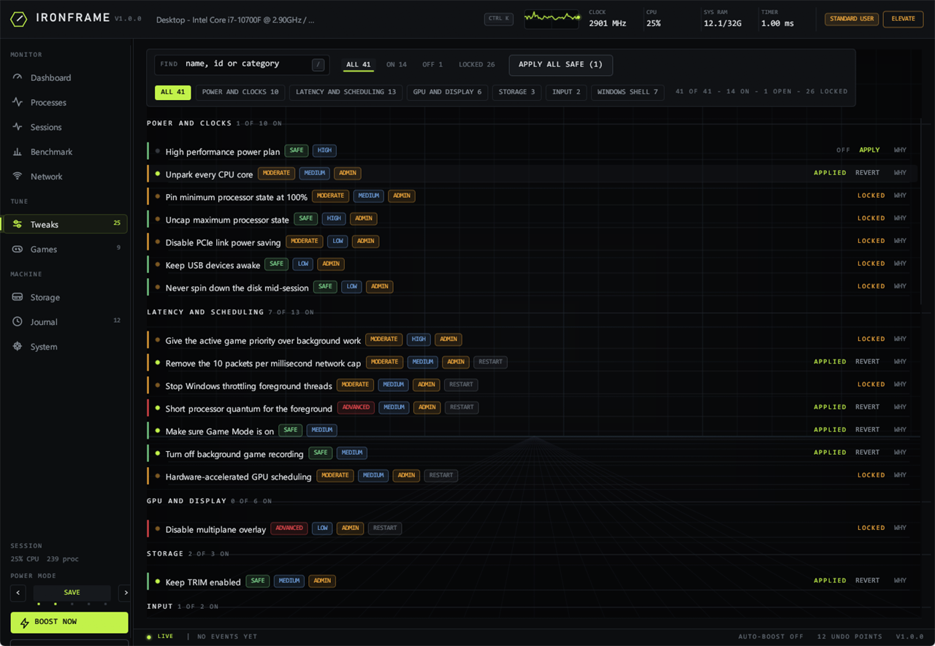Image resolution: width=935 pixels, height=646 pixels.
Task: Click the Games controller icon
Action: click(x=18, y=249)
